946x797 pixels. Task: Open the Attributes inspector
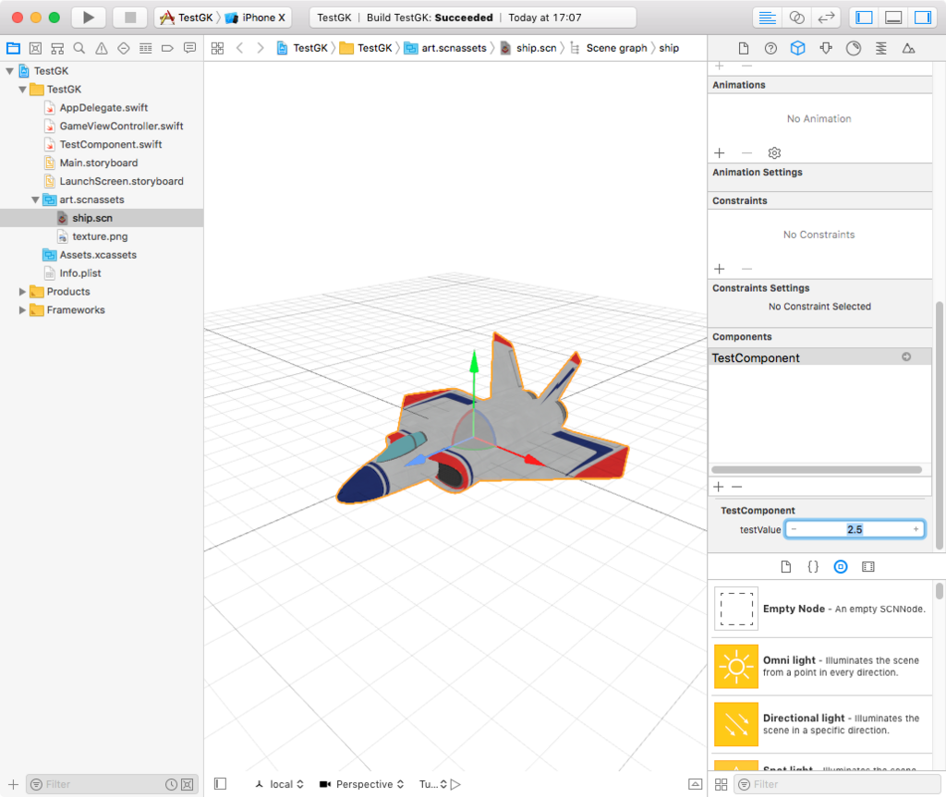coord(826,48)
